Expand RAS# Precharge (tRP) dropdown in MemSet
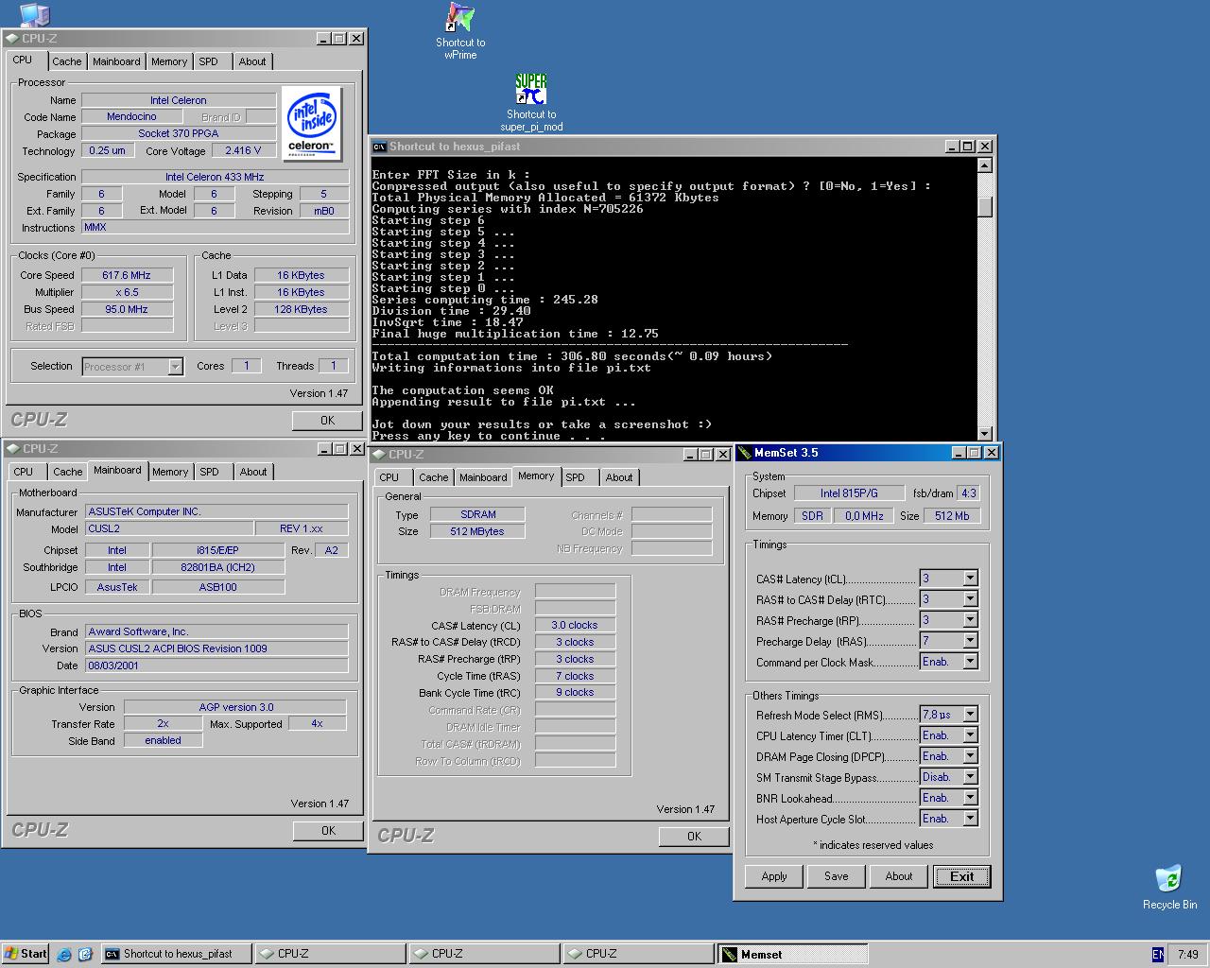The width and height of the screenshot is (1210, 968). [x=970, y=620]
